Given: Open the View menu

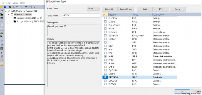Looking at the screenshot, I should [x=15, y=3].
